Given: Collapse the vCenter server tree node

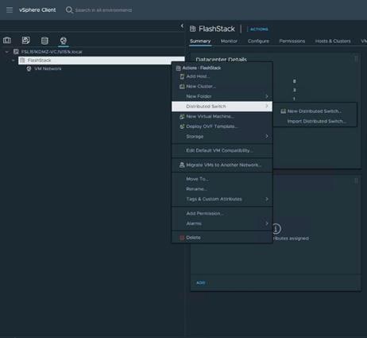Looking at the screenshot, I should (x=7, y=52).
